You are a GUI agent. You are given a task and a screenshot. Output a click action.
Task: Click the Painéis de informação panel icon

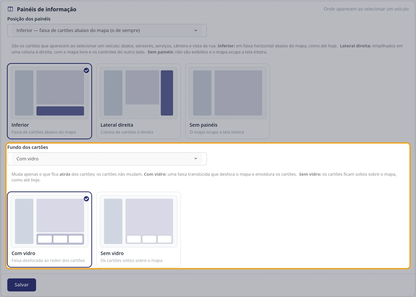(10, 9)
